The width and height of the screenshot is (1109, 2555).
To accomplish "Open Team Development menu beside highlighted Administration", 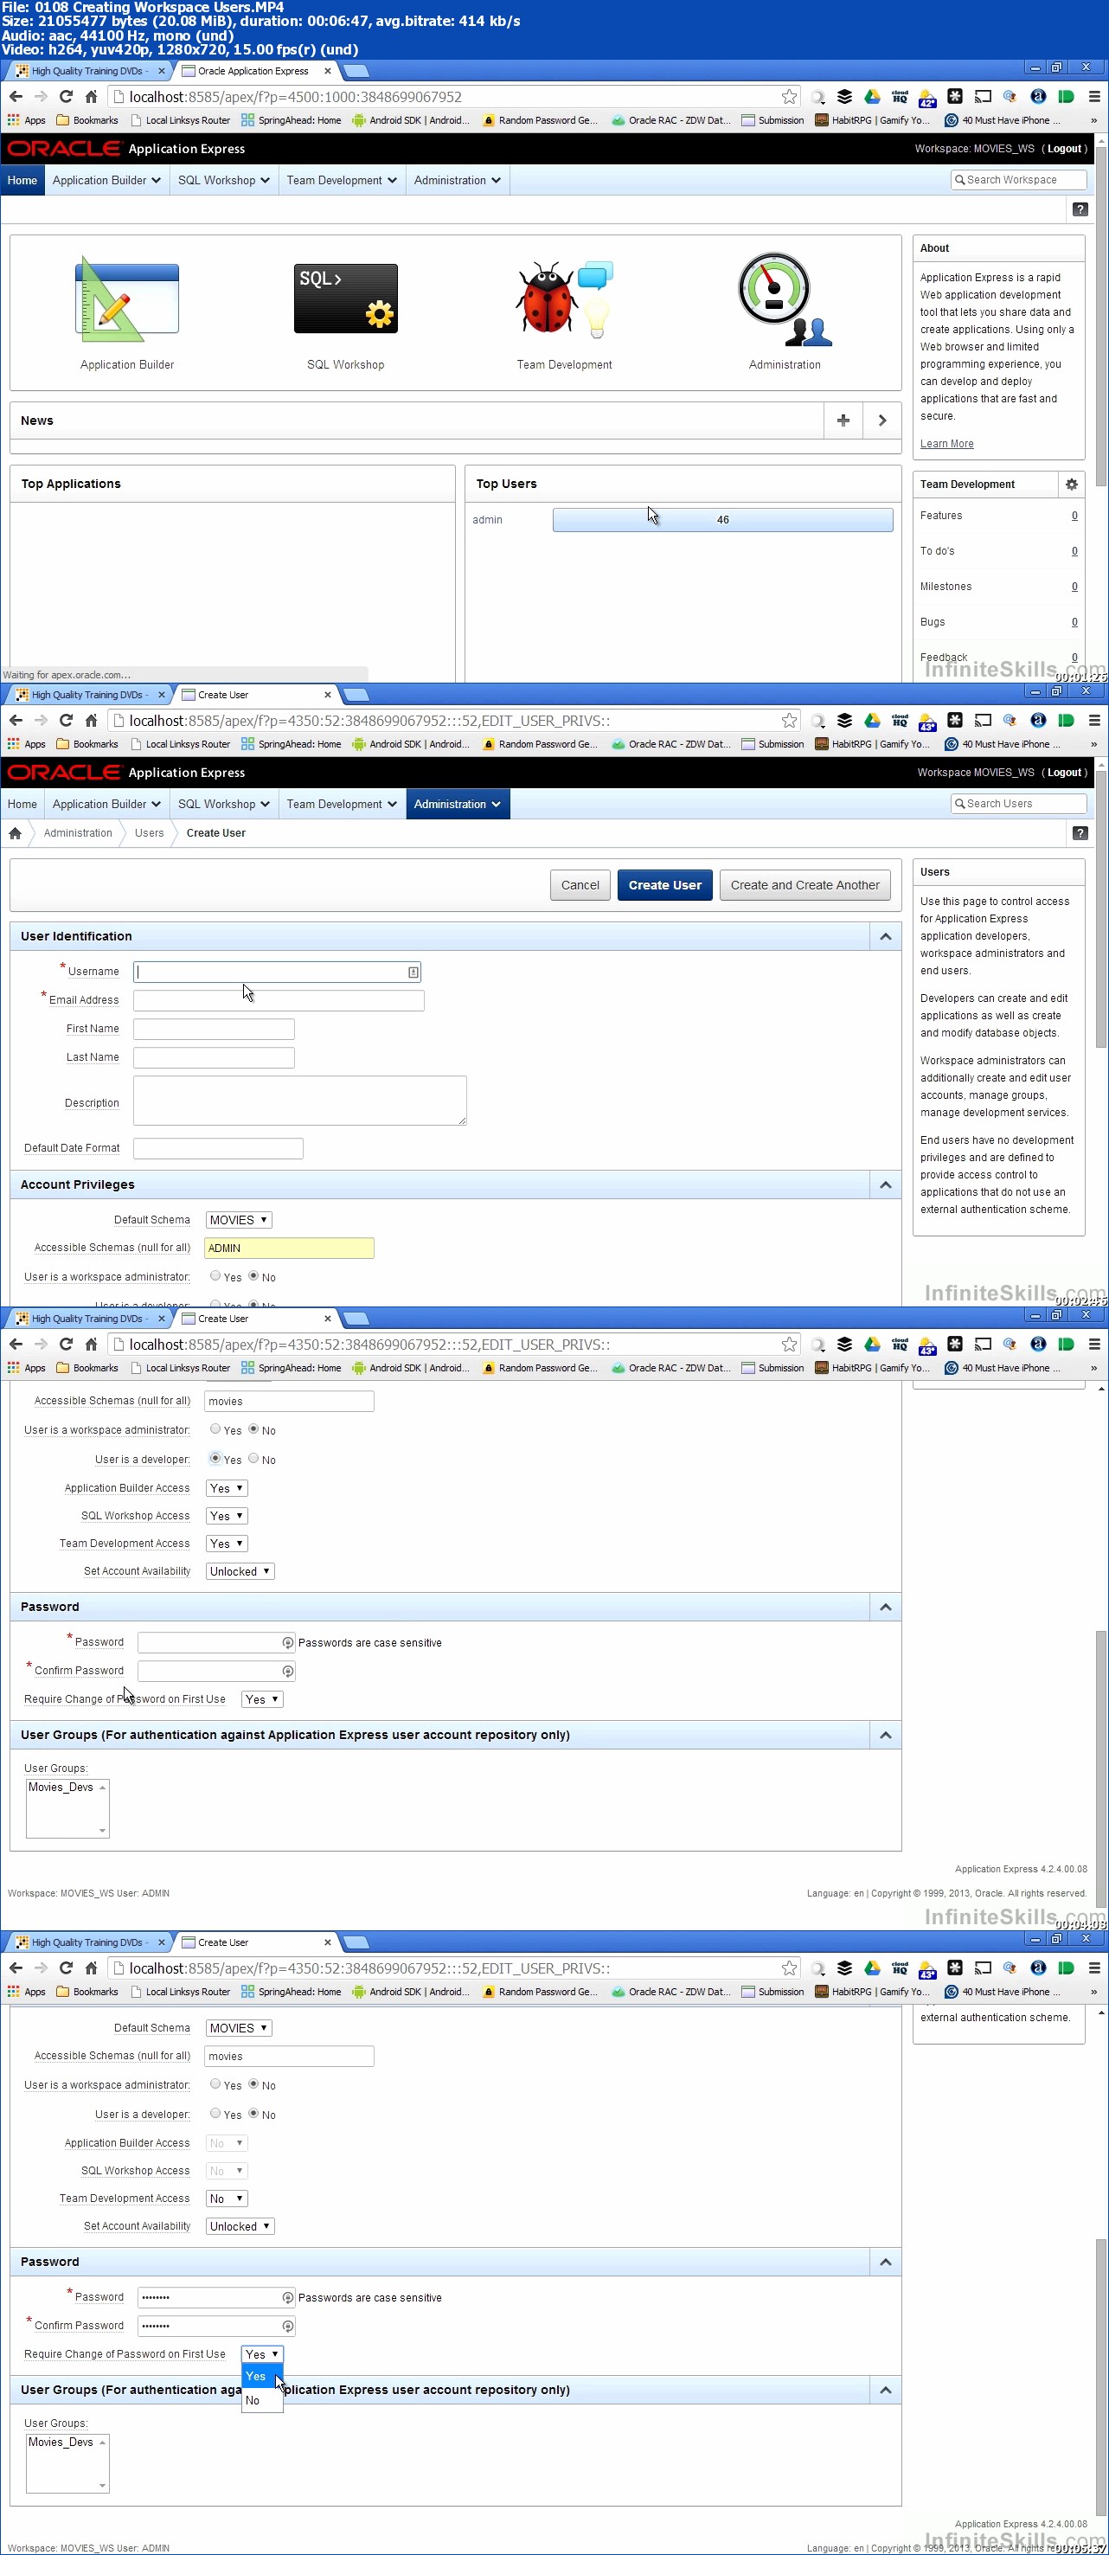I will 341,805.
